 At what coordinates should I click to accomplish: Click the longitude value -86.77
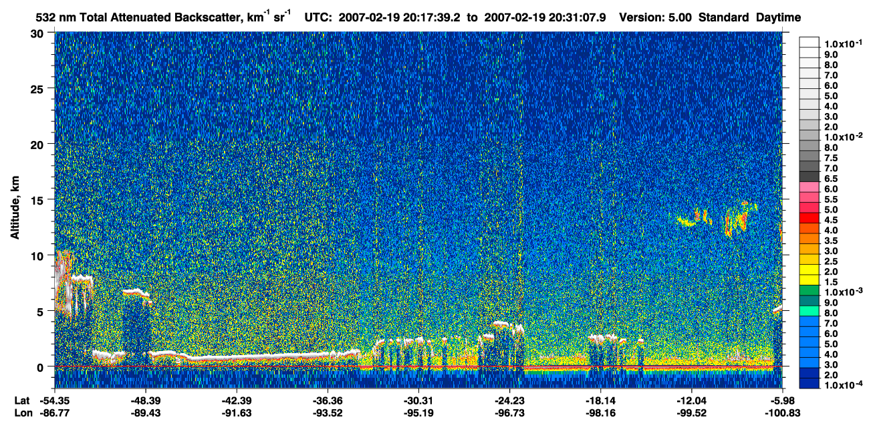tap(55, 413)
